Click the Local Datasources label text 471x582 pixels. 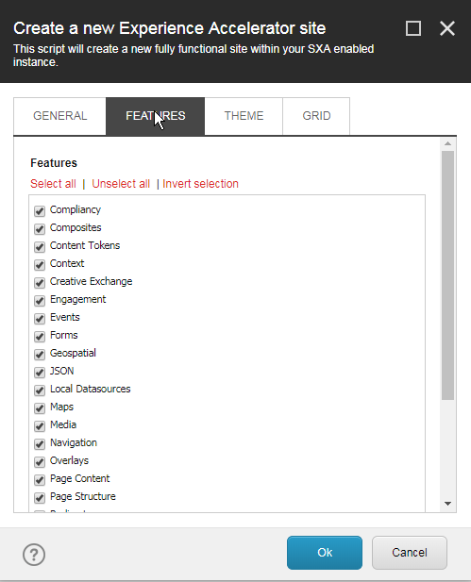(91, 389)
